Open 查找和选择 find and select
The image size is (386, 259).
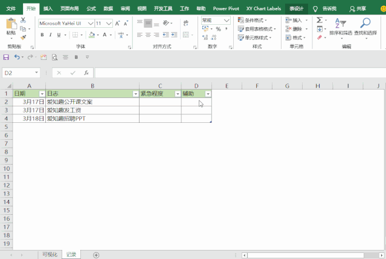pos(365,28)
